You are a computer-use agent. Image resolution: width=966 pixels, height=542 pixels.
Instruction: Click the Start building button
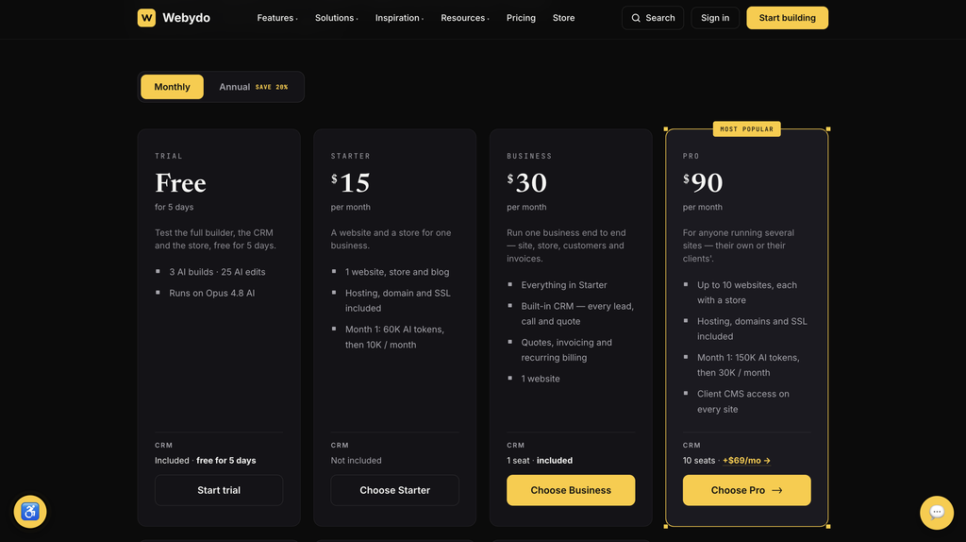tap(787, 18)
